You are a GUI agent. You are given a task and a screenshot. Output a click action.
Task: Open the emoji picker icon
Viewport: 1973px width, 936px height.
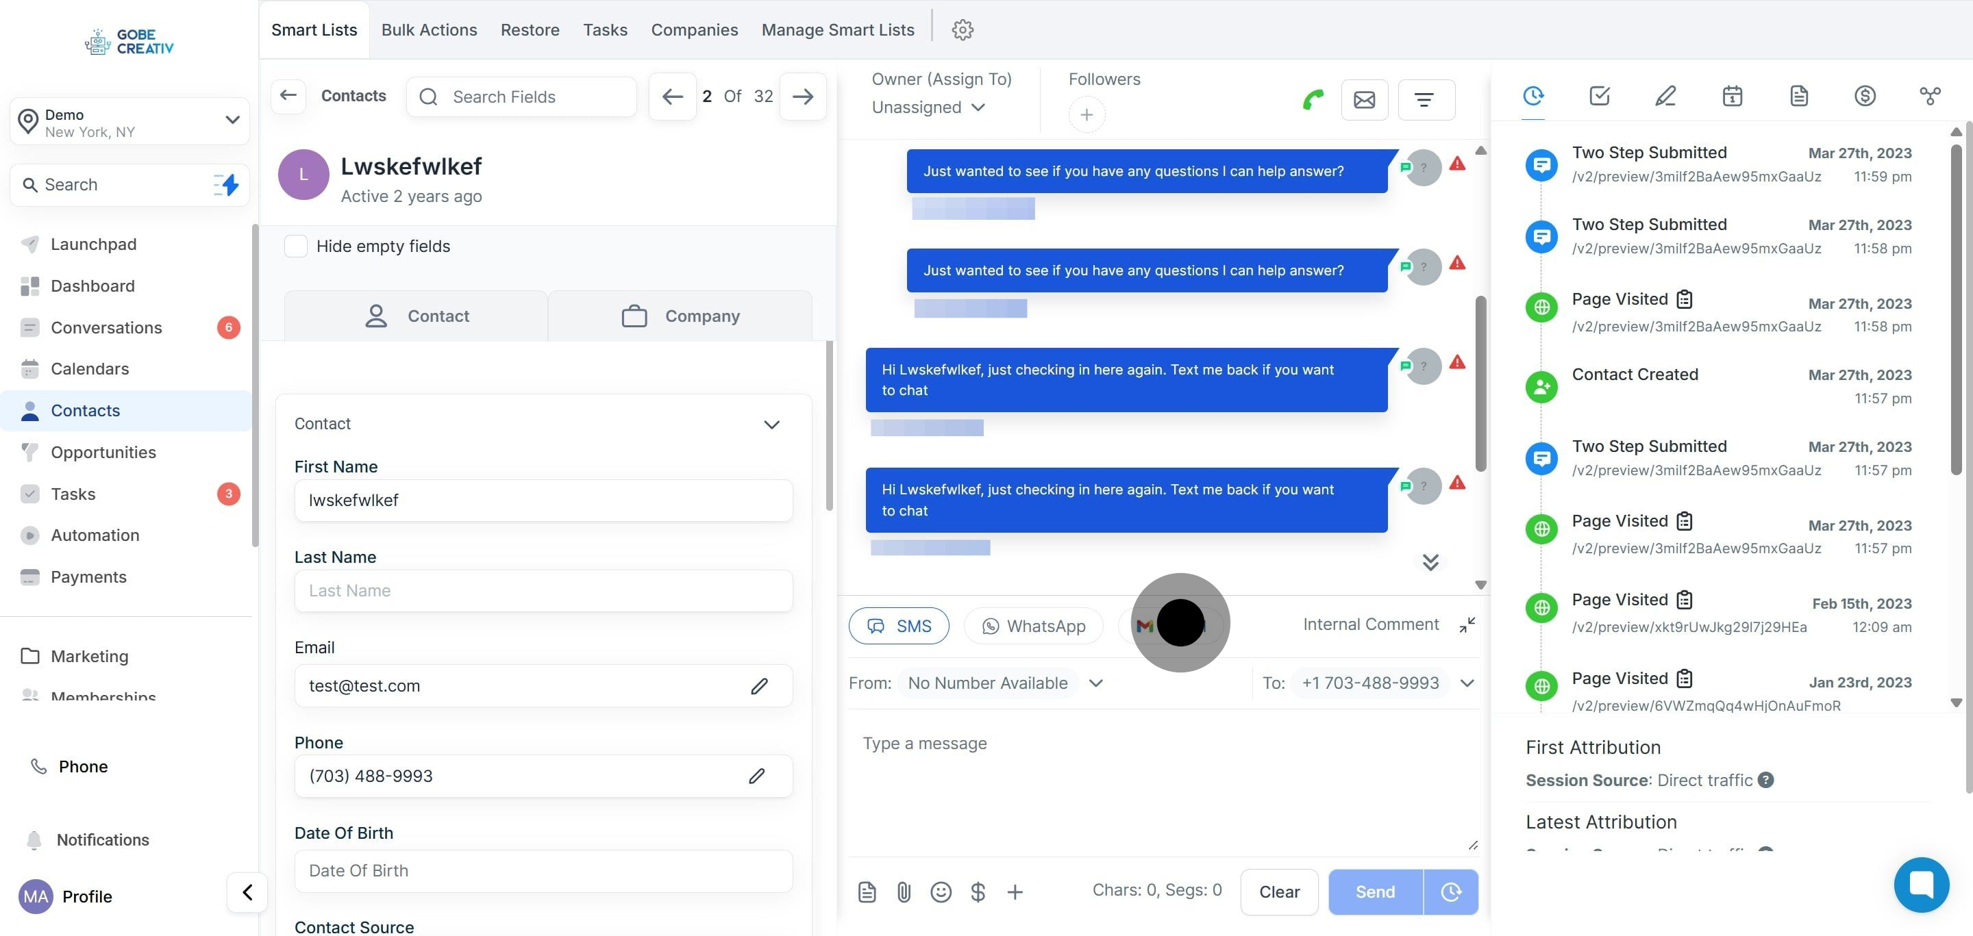click(x=941, y=891)
